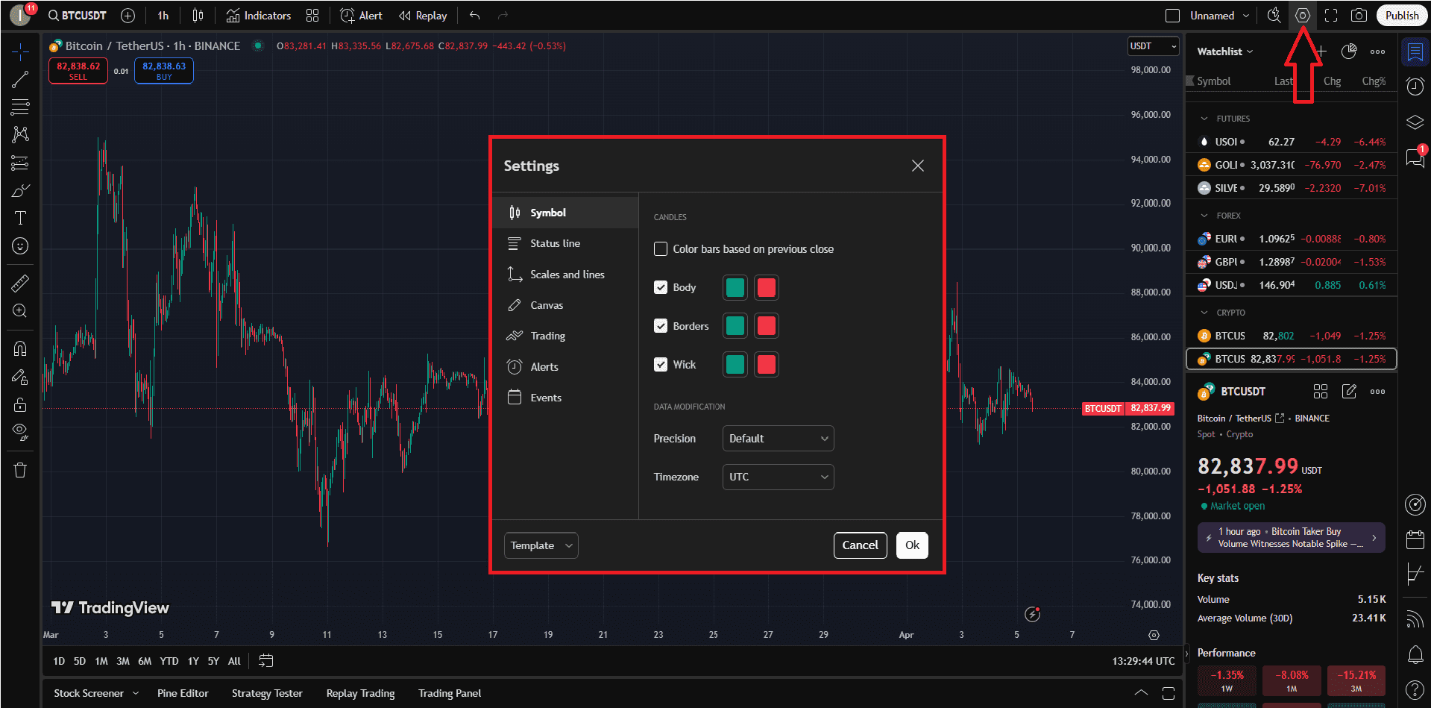Open the Alerts settings tab
Image resolution: width=1431 pixels, height=708 pixels.
click(565, 367)
